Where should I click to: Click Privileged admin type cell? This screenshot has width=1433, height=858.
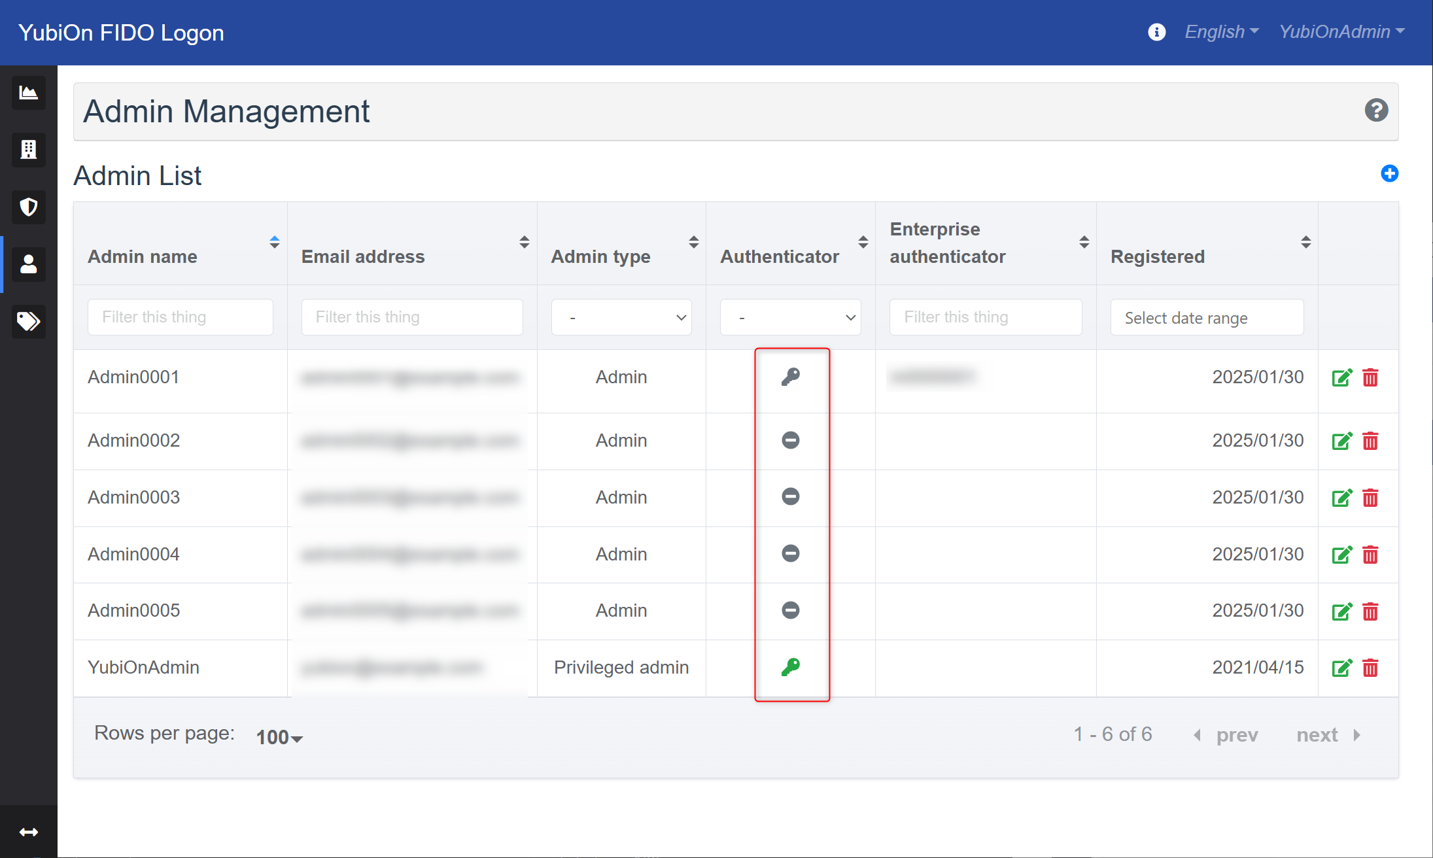pos(621,667)
